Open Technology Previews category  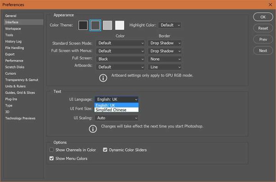pyautogui.click(x=20, y=118)
